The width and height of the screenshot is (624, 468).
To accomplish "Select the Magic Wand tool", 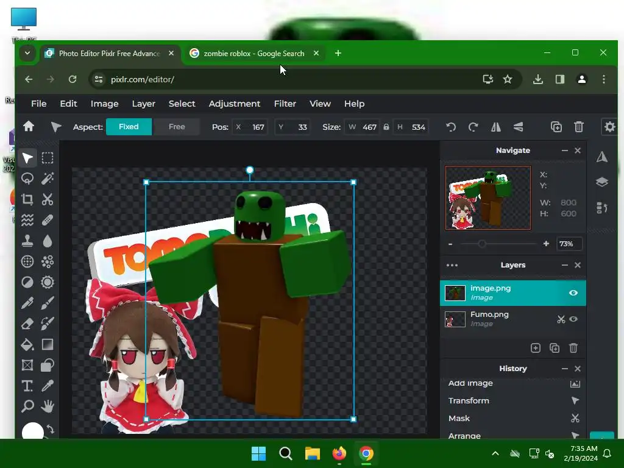I will (x=48, y=179).
